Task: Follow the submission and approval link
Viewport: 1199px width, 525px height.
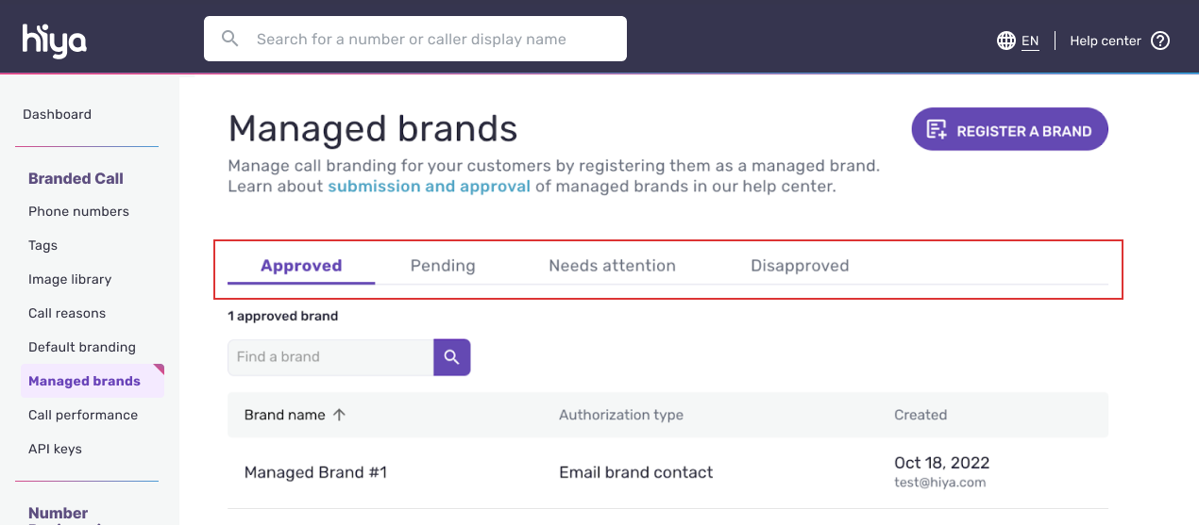Action: (x=429, y=187)
